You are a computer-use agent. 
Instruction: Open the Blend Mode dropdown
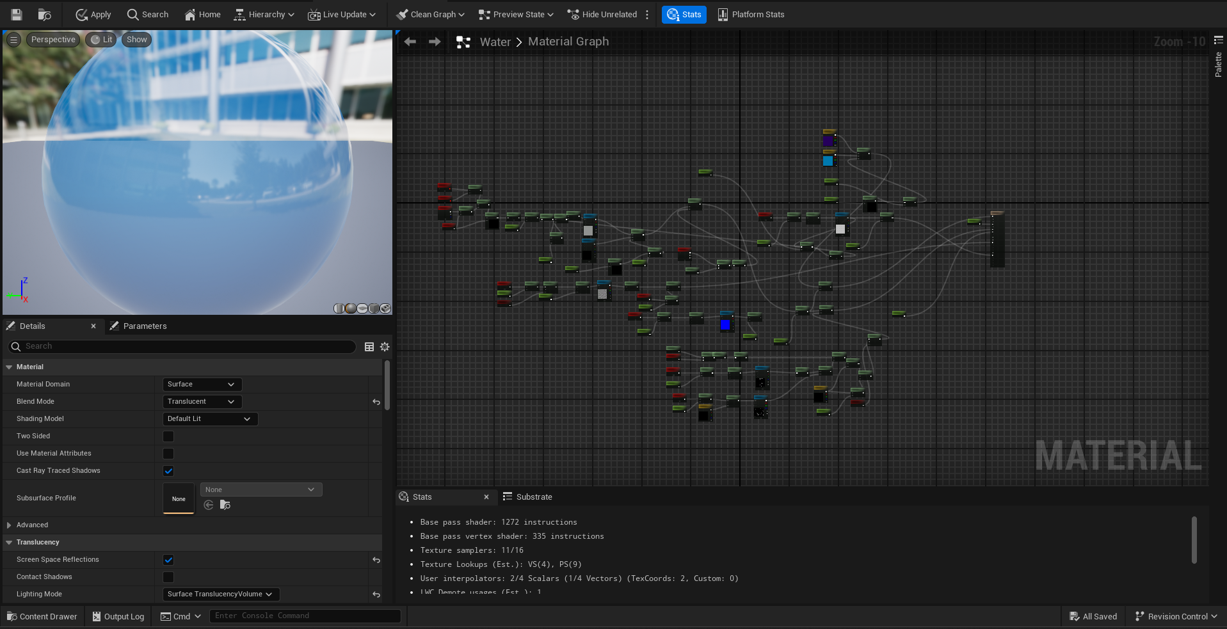202,402
